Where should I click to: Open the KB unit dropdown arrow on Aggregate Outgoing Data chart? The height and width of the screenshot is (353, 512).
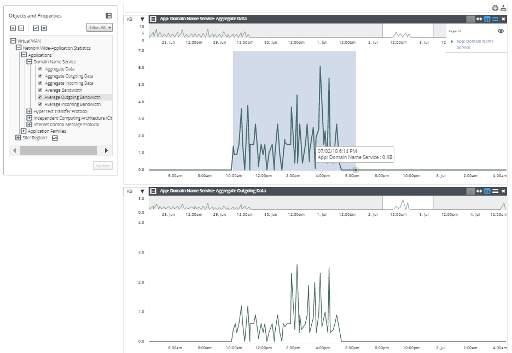[142, 191]
